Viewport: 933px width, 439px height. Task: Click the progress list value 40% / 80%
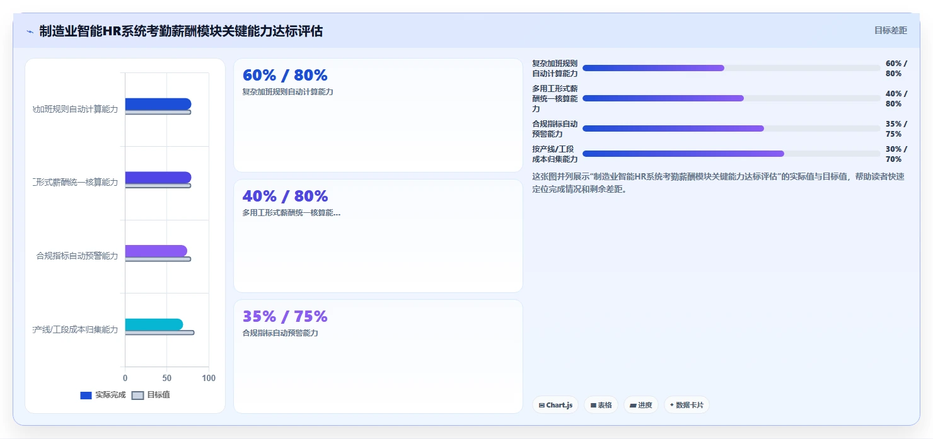pyautogui.click(x=896, y=99)
